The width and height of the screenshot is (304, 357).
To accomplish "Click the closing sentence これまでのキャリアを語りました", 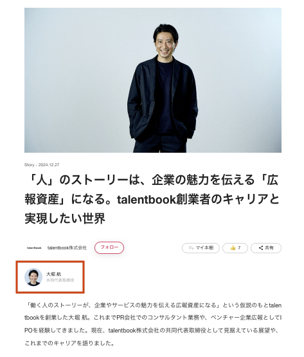I will click(x=69, y=343).
